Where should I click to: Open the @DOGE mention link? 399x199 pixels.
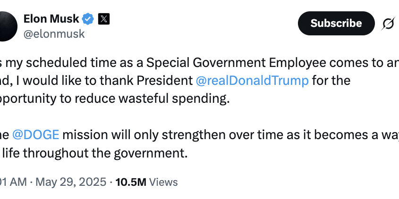(36, 134)
